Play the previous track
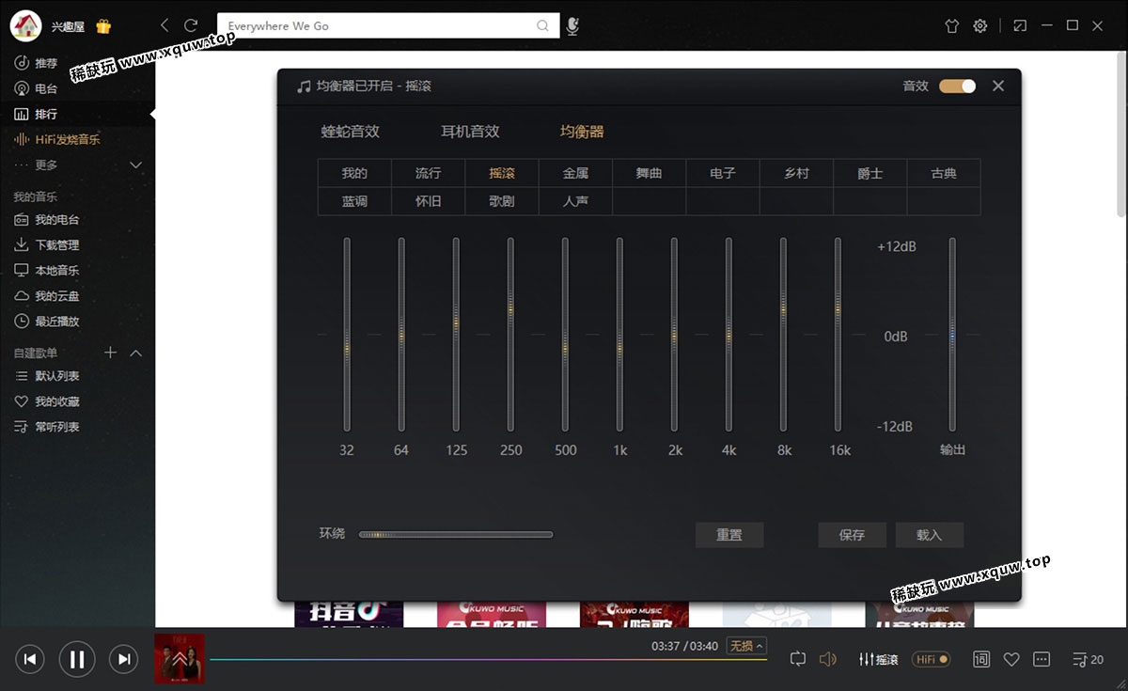 [30, 659]
